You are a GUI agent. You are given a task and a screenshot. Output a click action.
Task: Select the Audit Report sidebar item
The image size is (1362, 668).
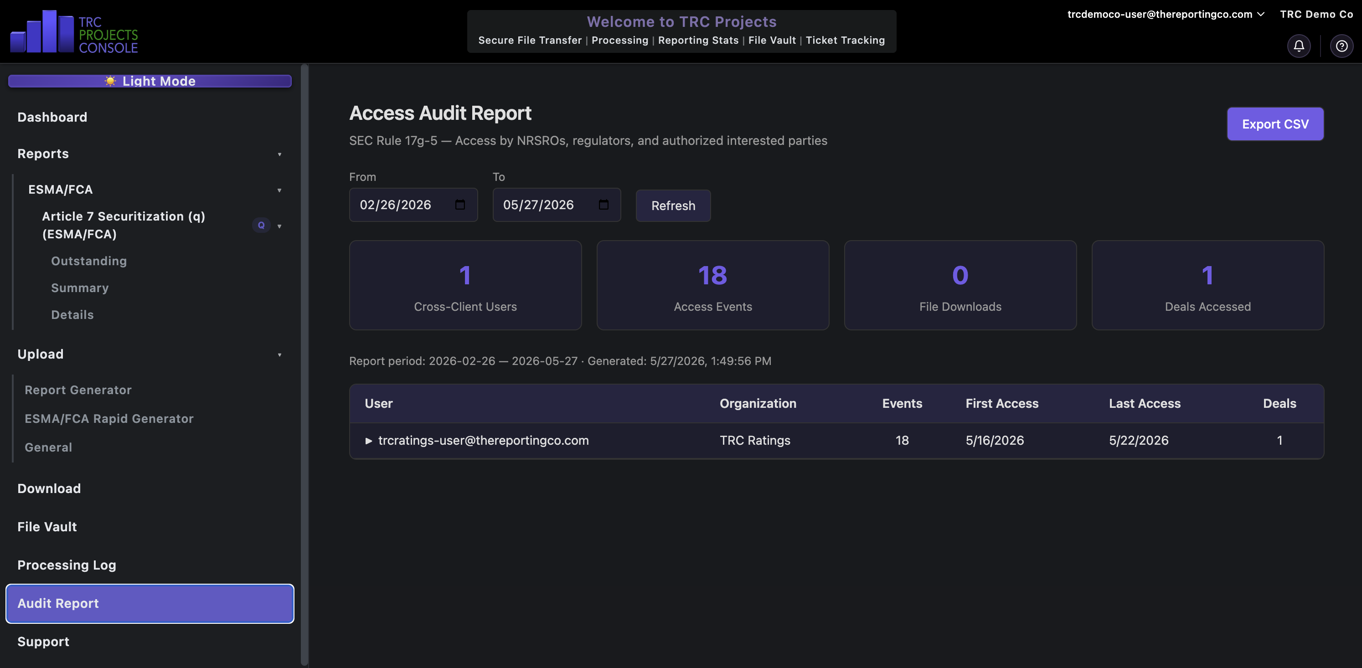[150, 604]
